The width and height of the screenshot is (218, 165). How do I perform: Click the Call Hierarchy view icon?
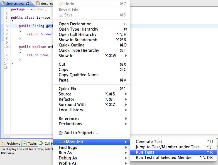[x=41, y=143]
